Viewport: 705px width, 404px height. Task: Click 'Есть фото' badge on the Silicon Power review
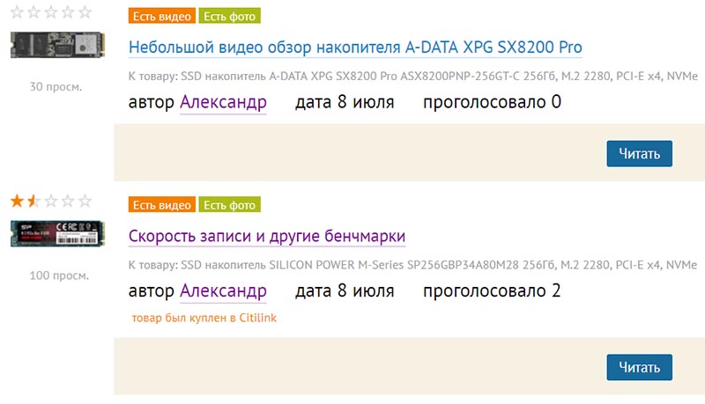click(x=229, y=205)
